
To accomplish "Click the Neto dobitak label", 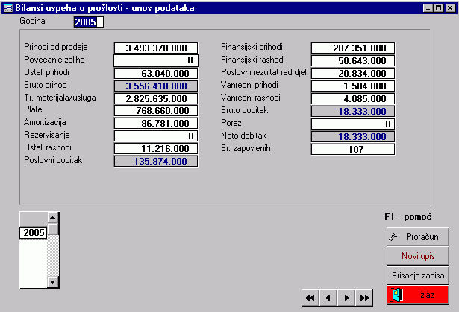I will (x=243, y=136).
